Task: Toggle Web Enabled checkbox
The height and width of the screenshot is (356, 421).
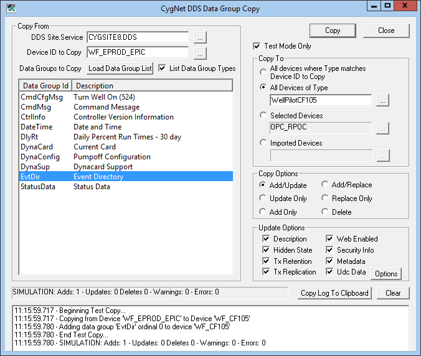Action: (x=329, y=238)
